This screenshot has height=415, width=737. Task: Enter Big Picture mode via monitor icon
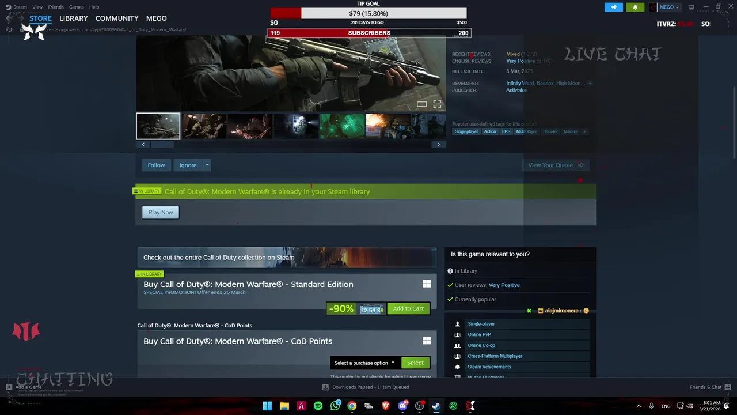(x=691, y=7)
